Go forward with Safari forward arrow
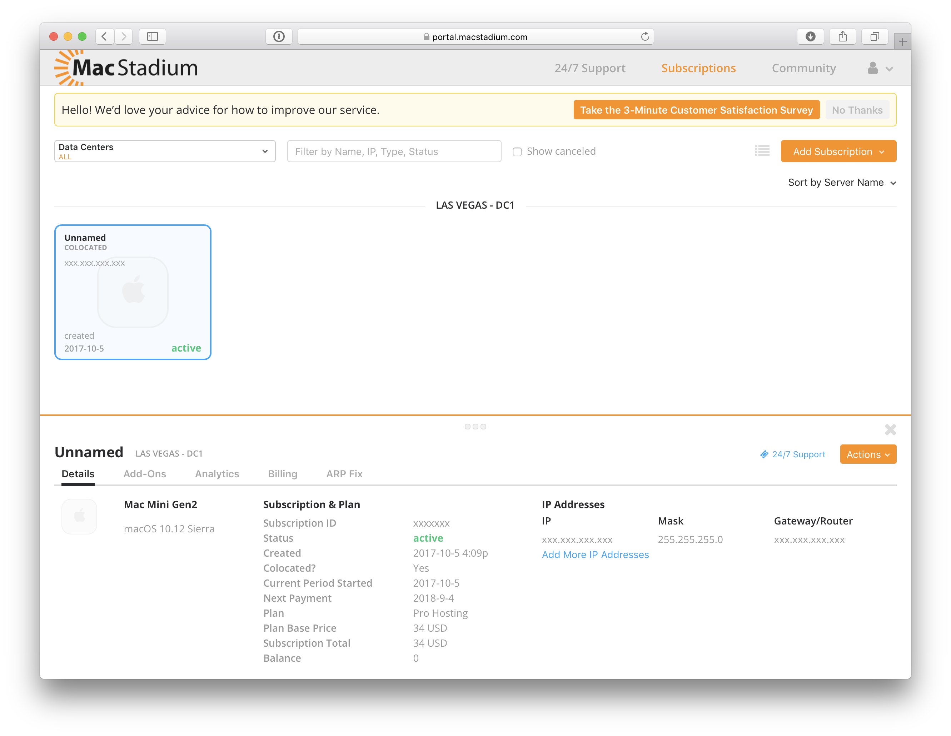 click(124, 36)
